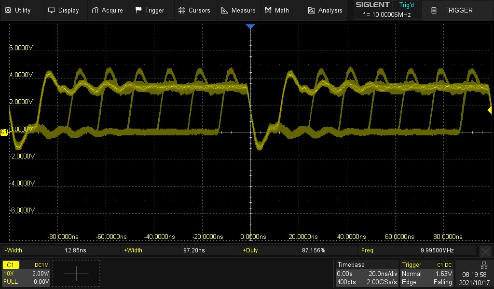
Task: Change Edge trigger slope from Falling
Action: (x=442, y=282)
